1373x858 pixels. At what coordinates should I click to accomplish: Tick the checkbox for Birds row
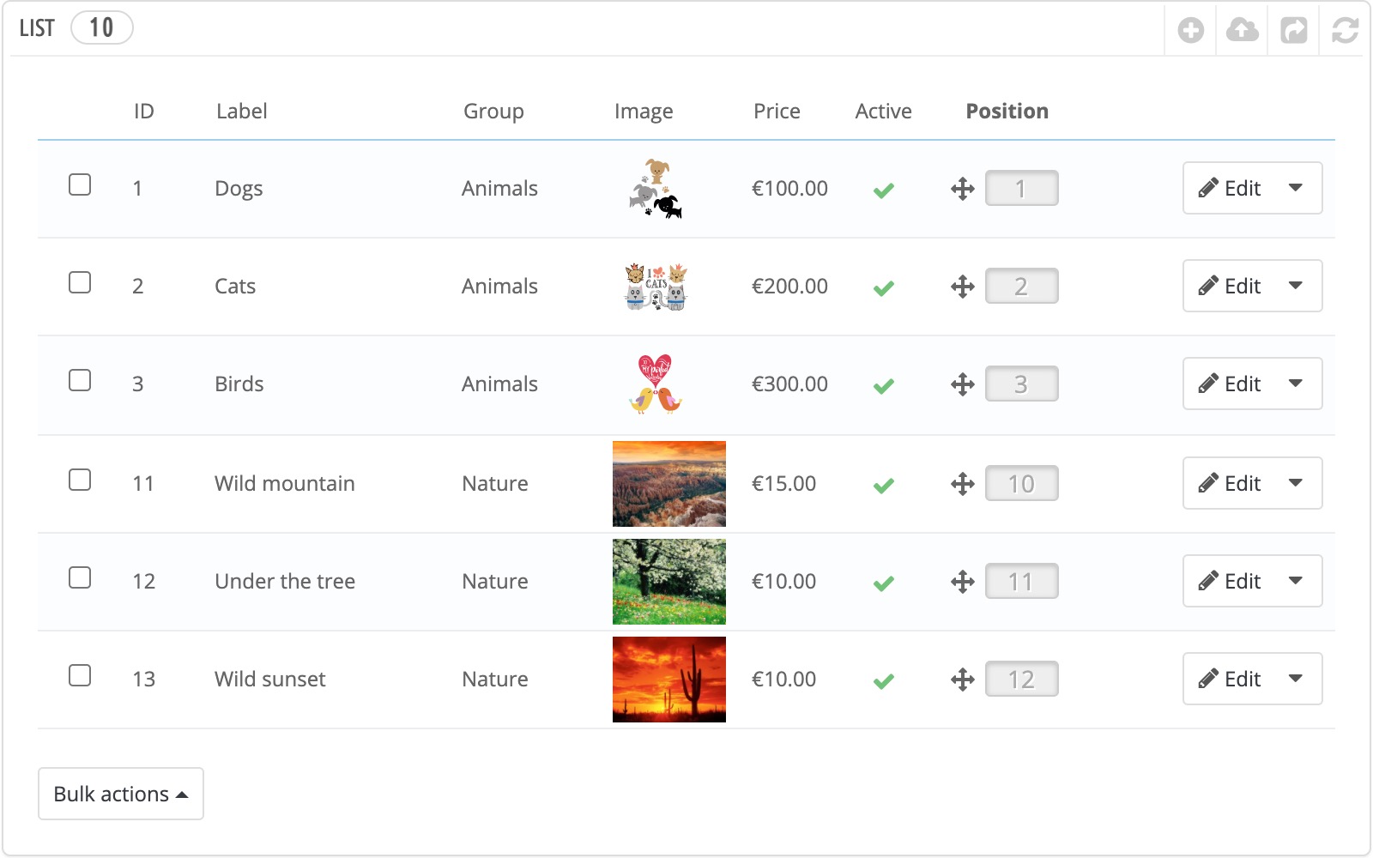point(80,380)
